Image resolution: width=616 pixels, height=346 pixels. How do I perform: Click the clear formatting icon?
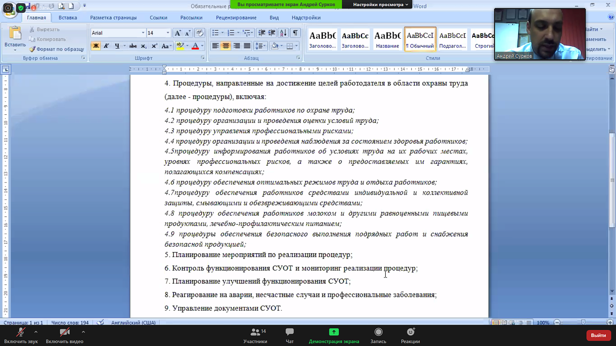(x=200, y=33)
